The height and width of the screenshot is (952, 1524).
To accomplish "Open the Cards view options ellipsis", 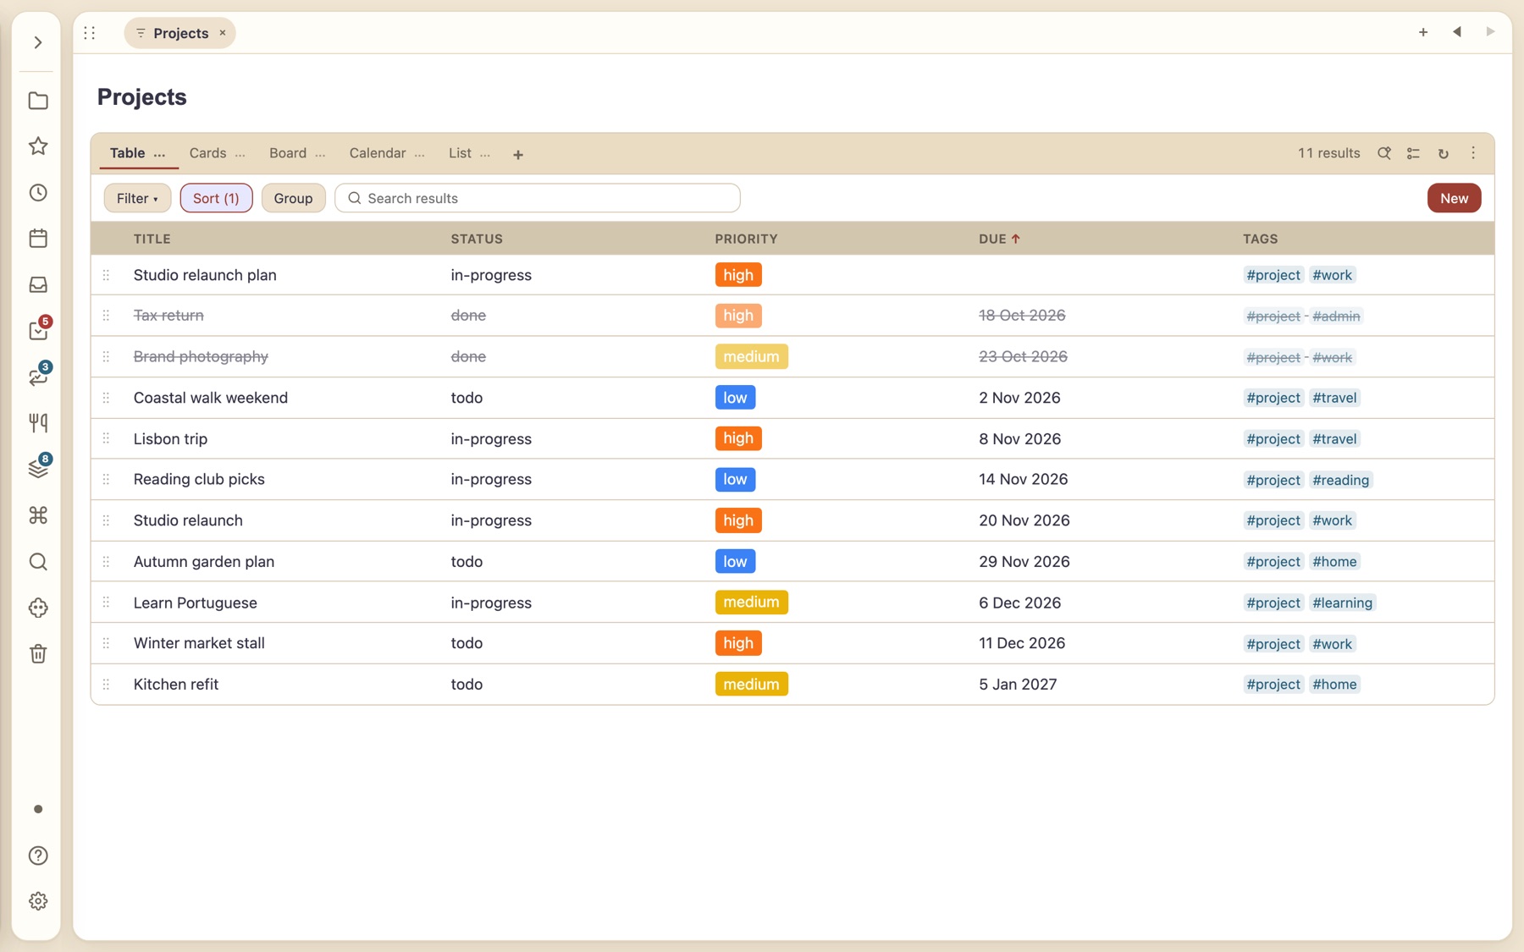I will click(240, 154).
